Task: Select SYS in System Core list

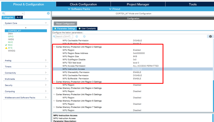Action: click(x=10, y=48)
